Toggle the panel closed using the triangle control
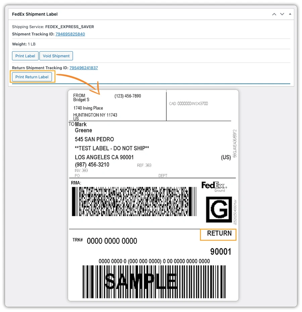The width and height of the screenshot is (302, 312). (x=290, y=14)
